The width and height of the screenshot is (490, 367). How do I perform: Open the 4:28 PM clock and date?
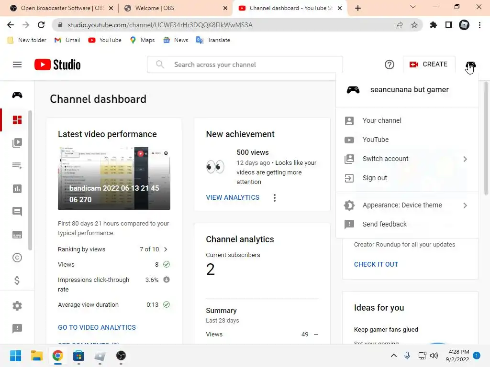click(x=457, y=356)
